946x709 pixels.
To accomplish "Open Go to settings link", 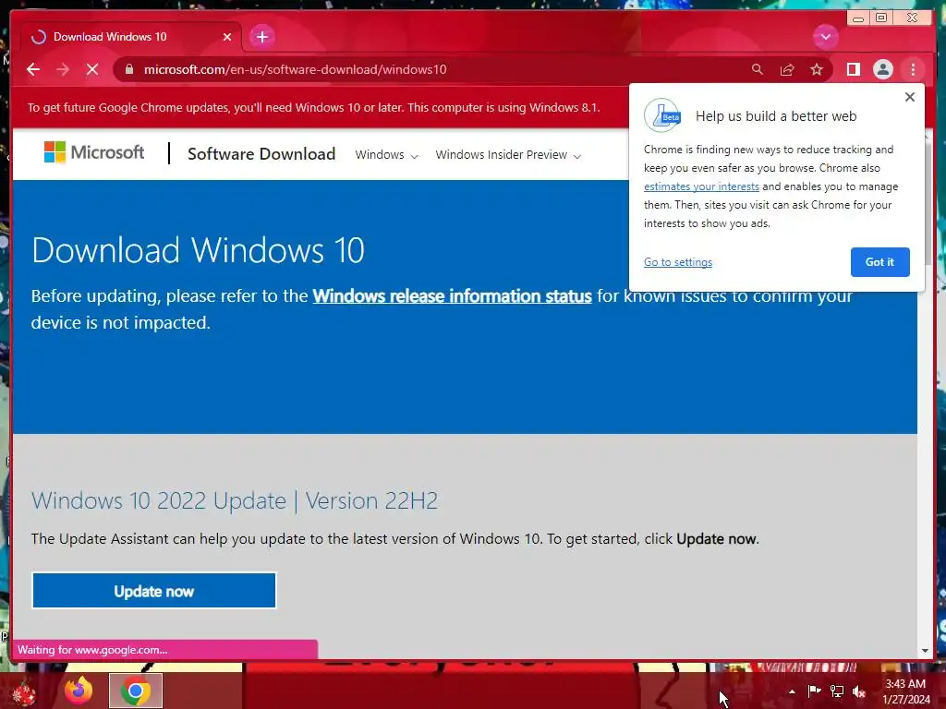I will 677,262.
